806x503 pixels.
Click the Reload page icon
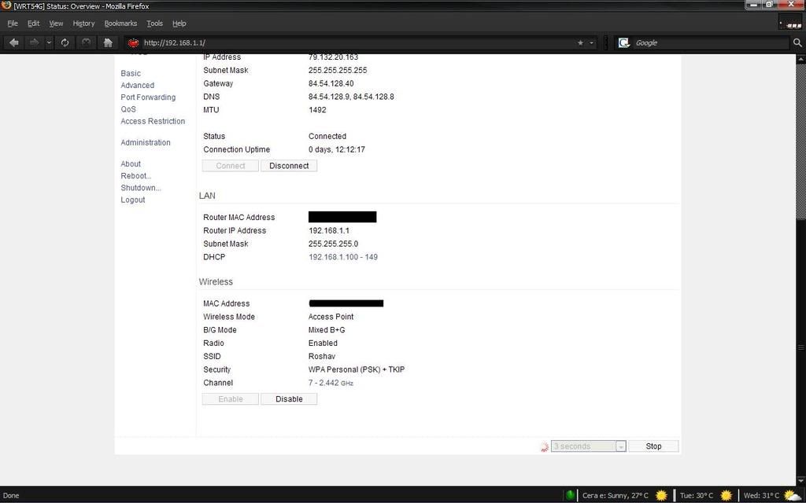pos(65,42)
